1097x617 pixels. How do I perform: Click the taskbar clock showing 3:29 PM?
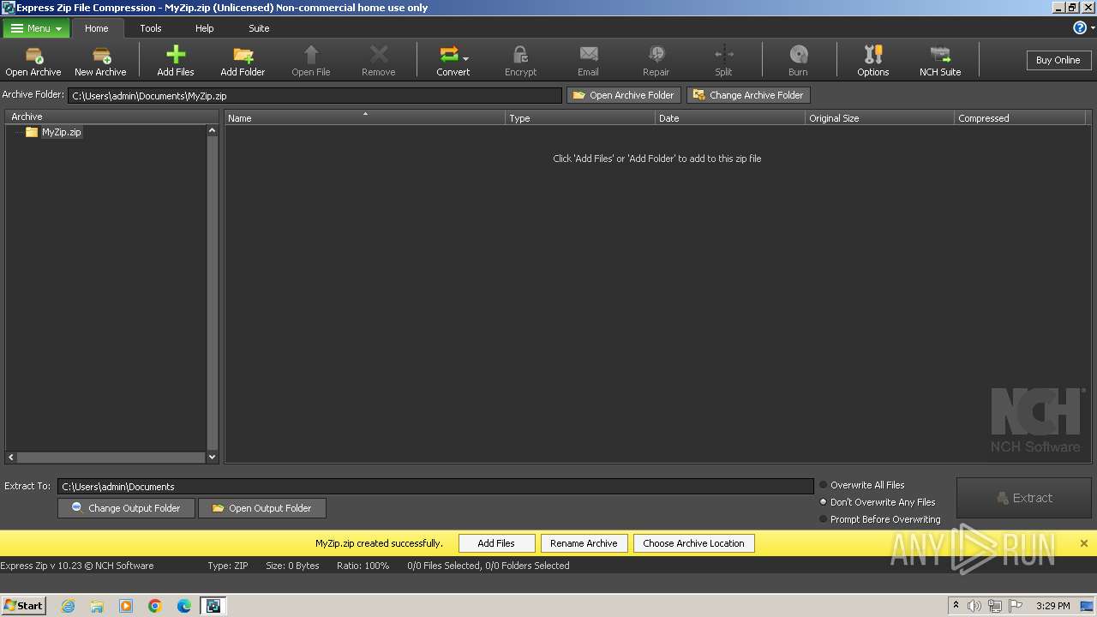(1052, 606)
